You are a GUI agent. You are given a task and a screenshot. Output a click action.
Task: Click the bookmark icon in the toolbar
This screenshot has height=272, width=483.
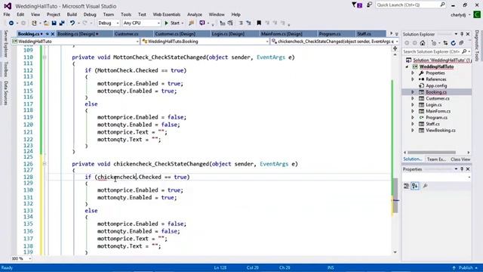tap(259, 23)
